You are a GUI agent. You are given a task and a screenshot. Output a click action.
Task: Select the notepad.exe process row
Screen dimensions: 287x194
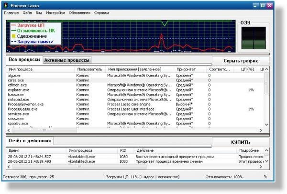tap(135, 99)
